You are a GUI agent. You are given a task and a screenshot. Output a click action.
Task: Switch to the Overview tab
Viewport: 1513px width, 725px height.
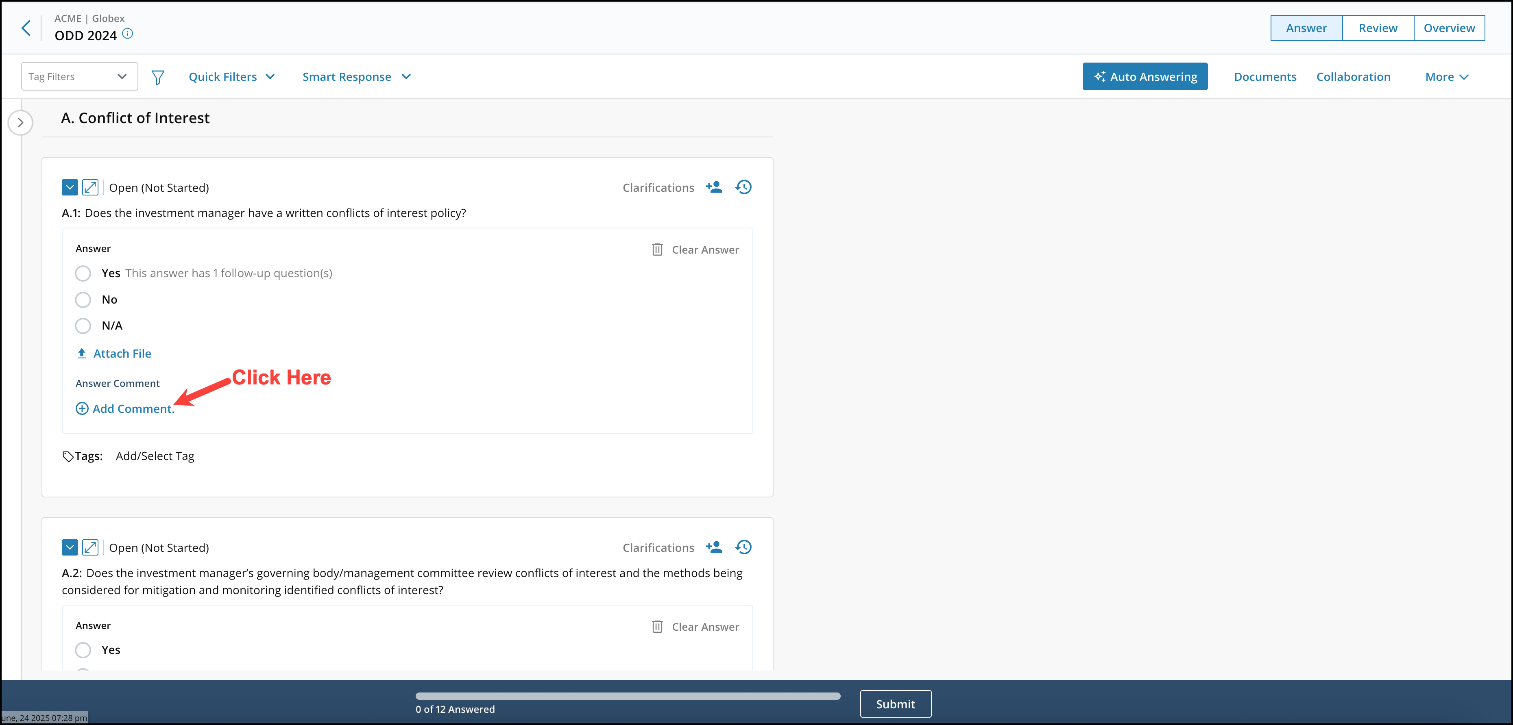(1449, 28)
